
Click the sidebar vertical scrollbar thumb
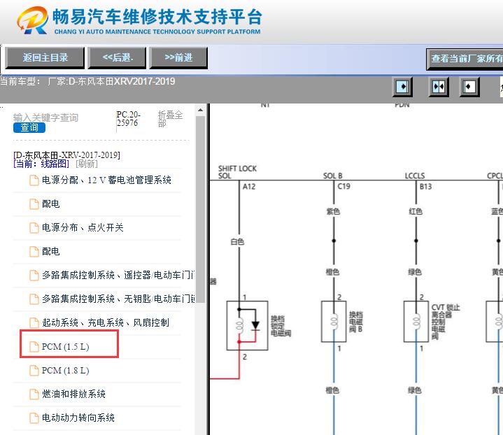201,209
